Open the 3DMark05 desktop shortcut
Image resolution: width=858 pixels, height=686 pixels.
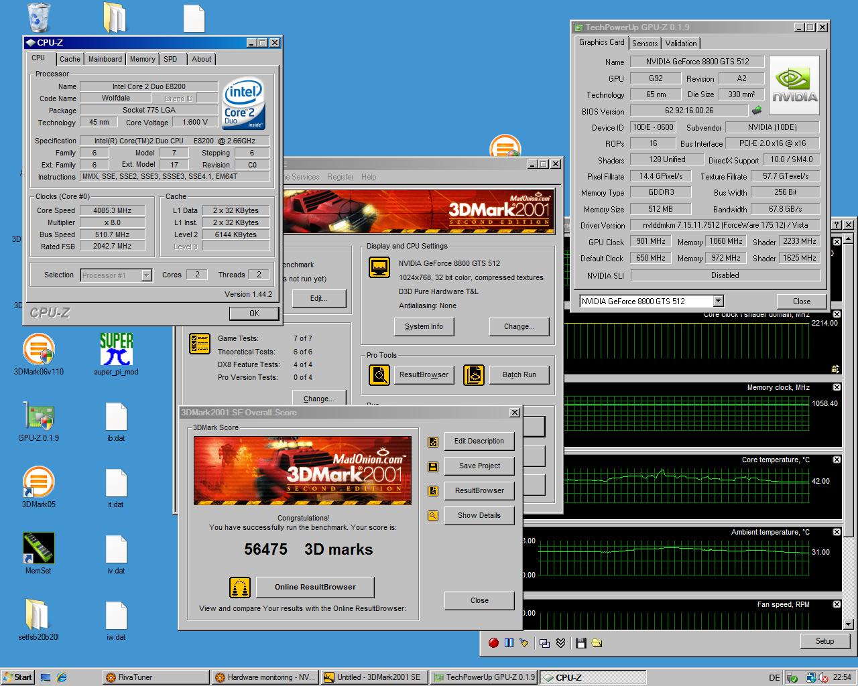click(38, 488)
